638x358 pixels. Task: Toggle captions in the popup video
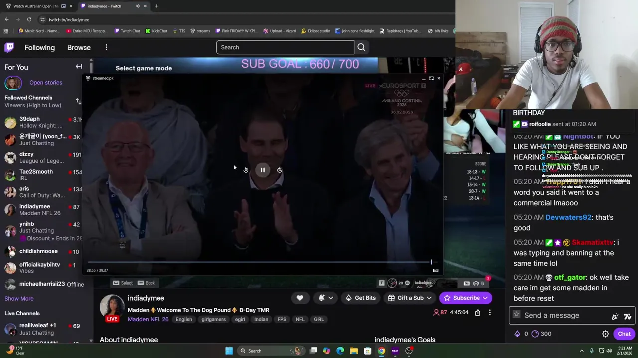[436, 270]
